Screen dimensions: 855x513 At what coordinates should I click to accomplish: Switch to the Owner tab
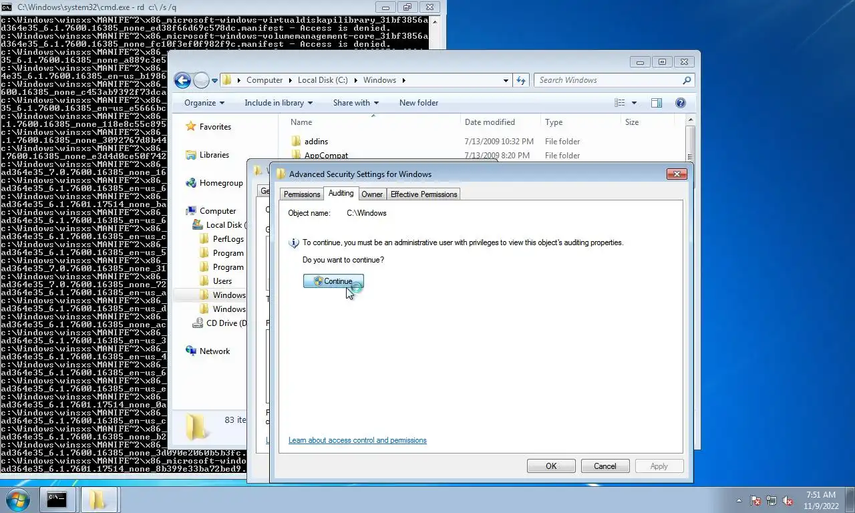click(x=372, y=194)
